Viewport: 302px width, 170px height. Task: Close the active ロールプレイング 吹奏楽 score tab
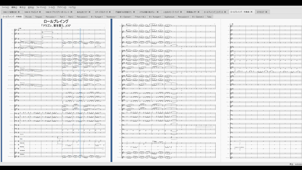point(251,12)
